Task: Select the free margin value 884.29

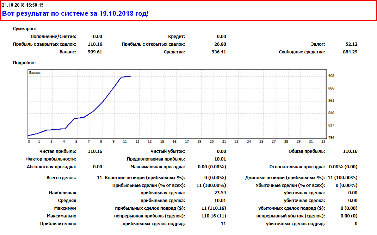Action: (x=350, y=52)
